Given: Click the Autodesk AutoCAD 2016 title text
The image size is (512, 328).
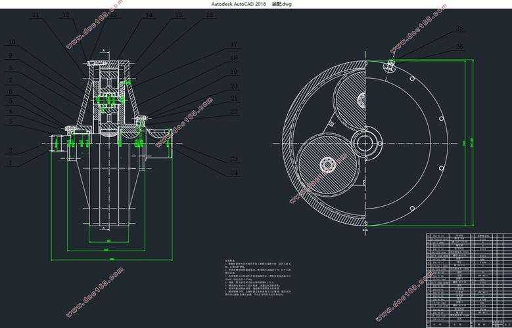Looking at the screenshot, I should [239, 4].
